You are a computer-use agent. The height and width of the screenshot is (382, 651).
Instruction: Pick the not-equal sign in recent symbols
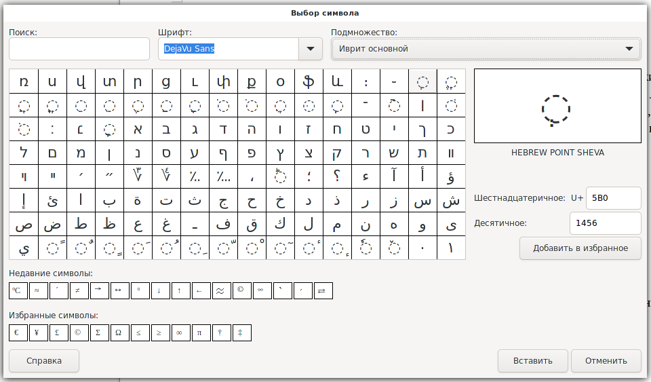click(79, 291)
